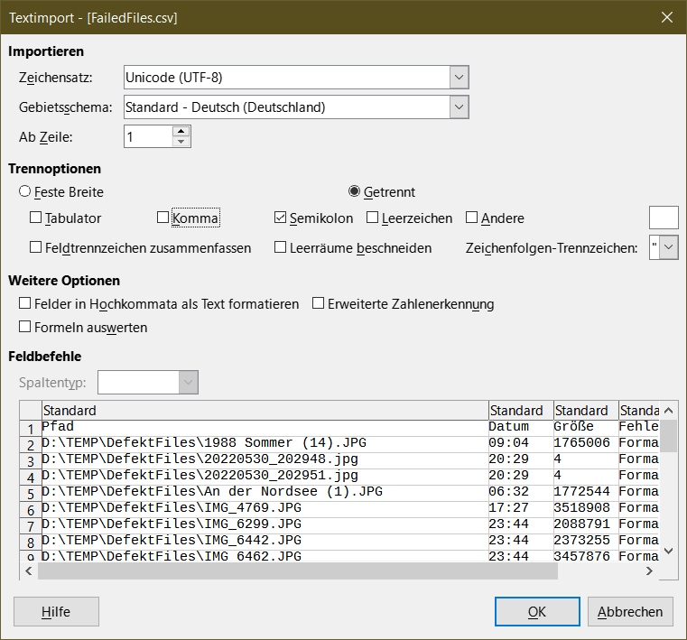Click the 20220530_202951.jpg path cell
The width and height of the screenshot is (687, 640).
pyautogui.click(x=265, y=476)
